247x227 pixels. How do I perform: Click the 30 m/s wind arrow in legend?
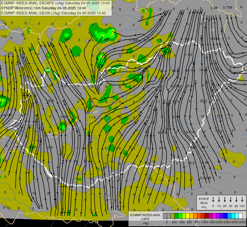(230, 199)
